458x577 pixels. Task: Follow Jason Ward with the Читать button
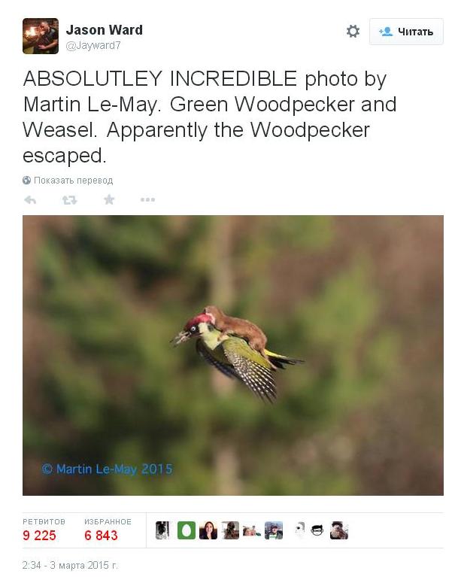[406, 32]
